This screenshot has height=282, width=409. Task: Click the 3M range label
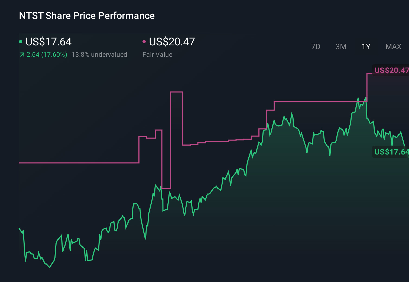coord(341,46)
